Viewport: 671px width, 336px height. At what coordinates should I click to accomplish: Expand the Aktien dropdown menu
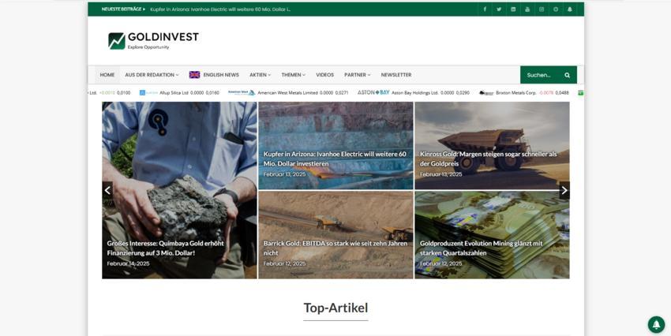click(x=261, y=75)
